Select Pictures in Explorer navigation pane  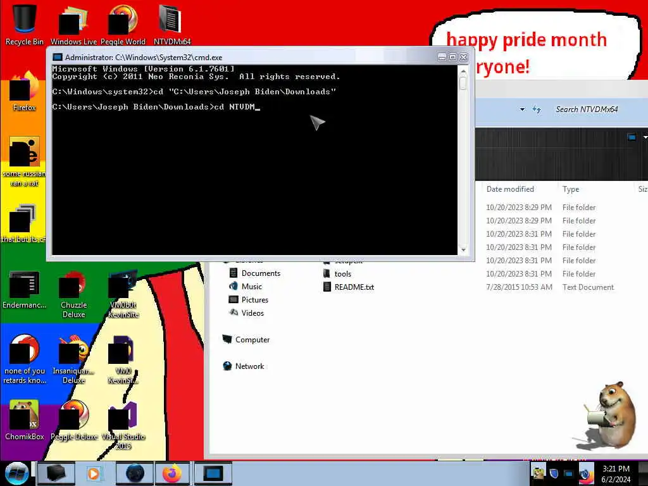coord(249,299)
